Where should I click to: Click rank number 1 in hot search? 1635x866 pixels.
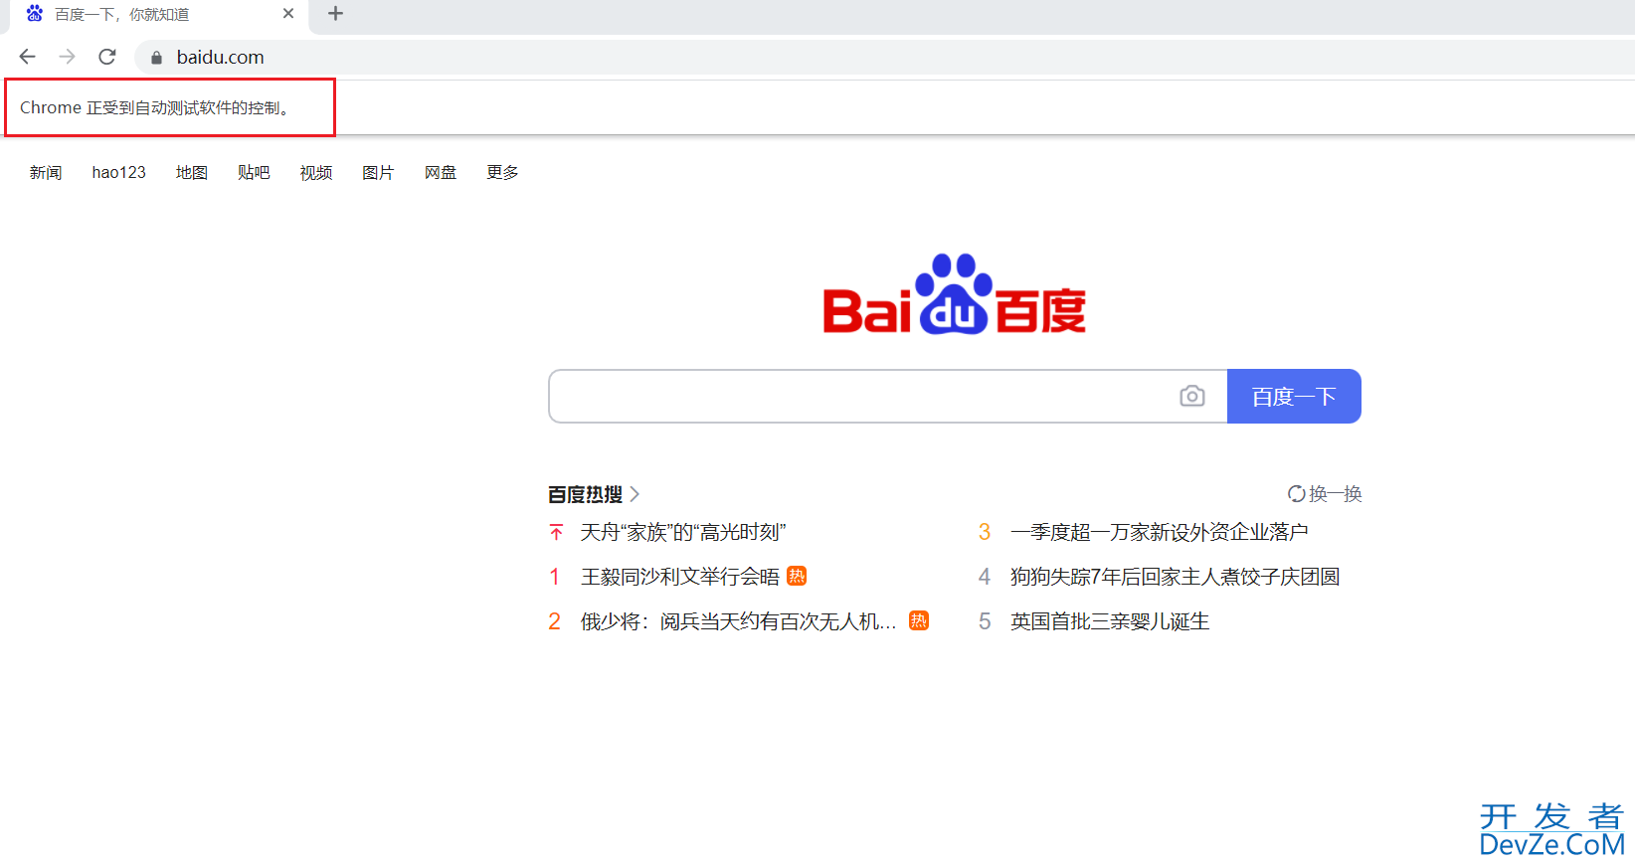pyautogui.click(x=555, y=577)
